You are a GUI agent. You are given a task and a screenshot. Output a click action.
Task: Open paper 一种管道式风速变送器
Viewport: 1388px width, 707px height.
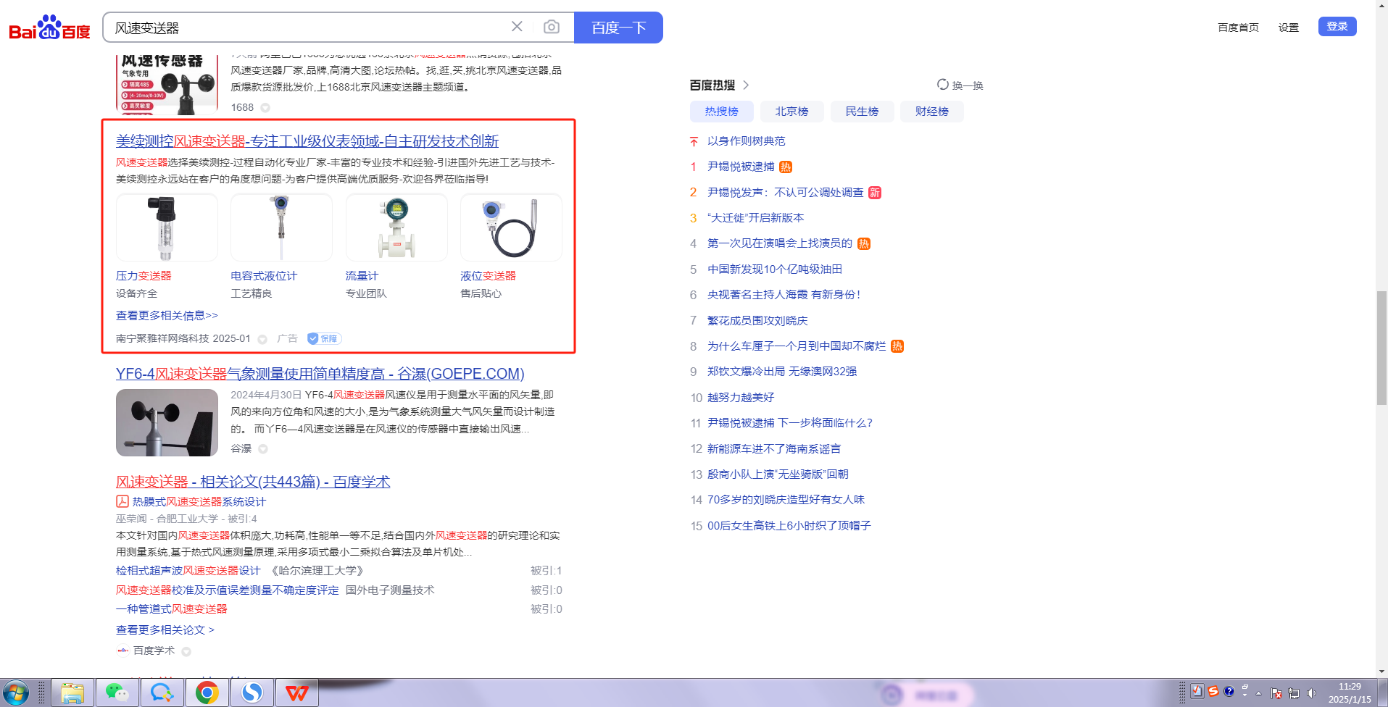[x=171, y=609]
